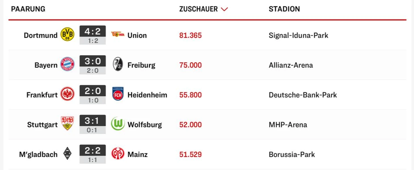Click the SC Freiburg club logo

pyautogui.click(x=118, y=65)
